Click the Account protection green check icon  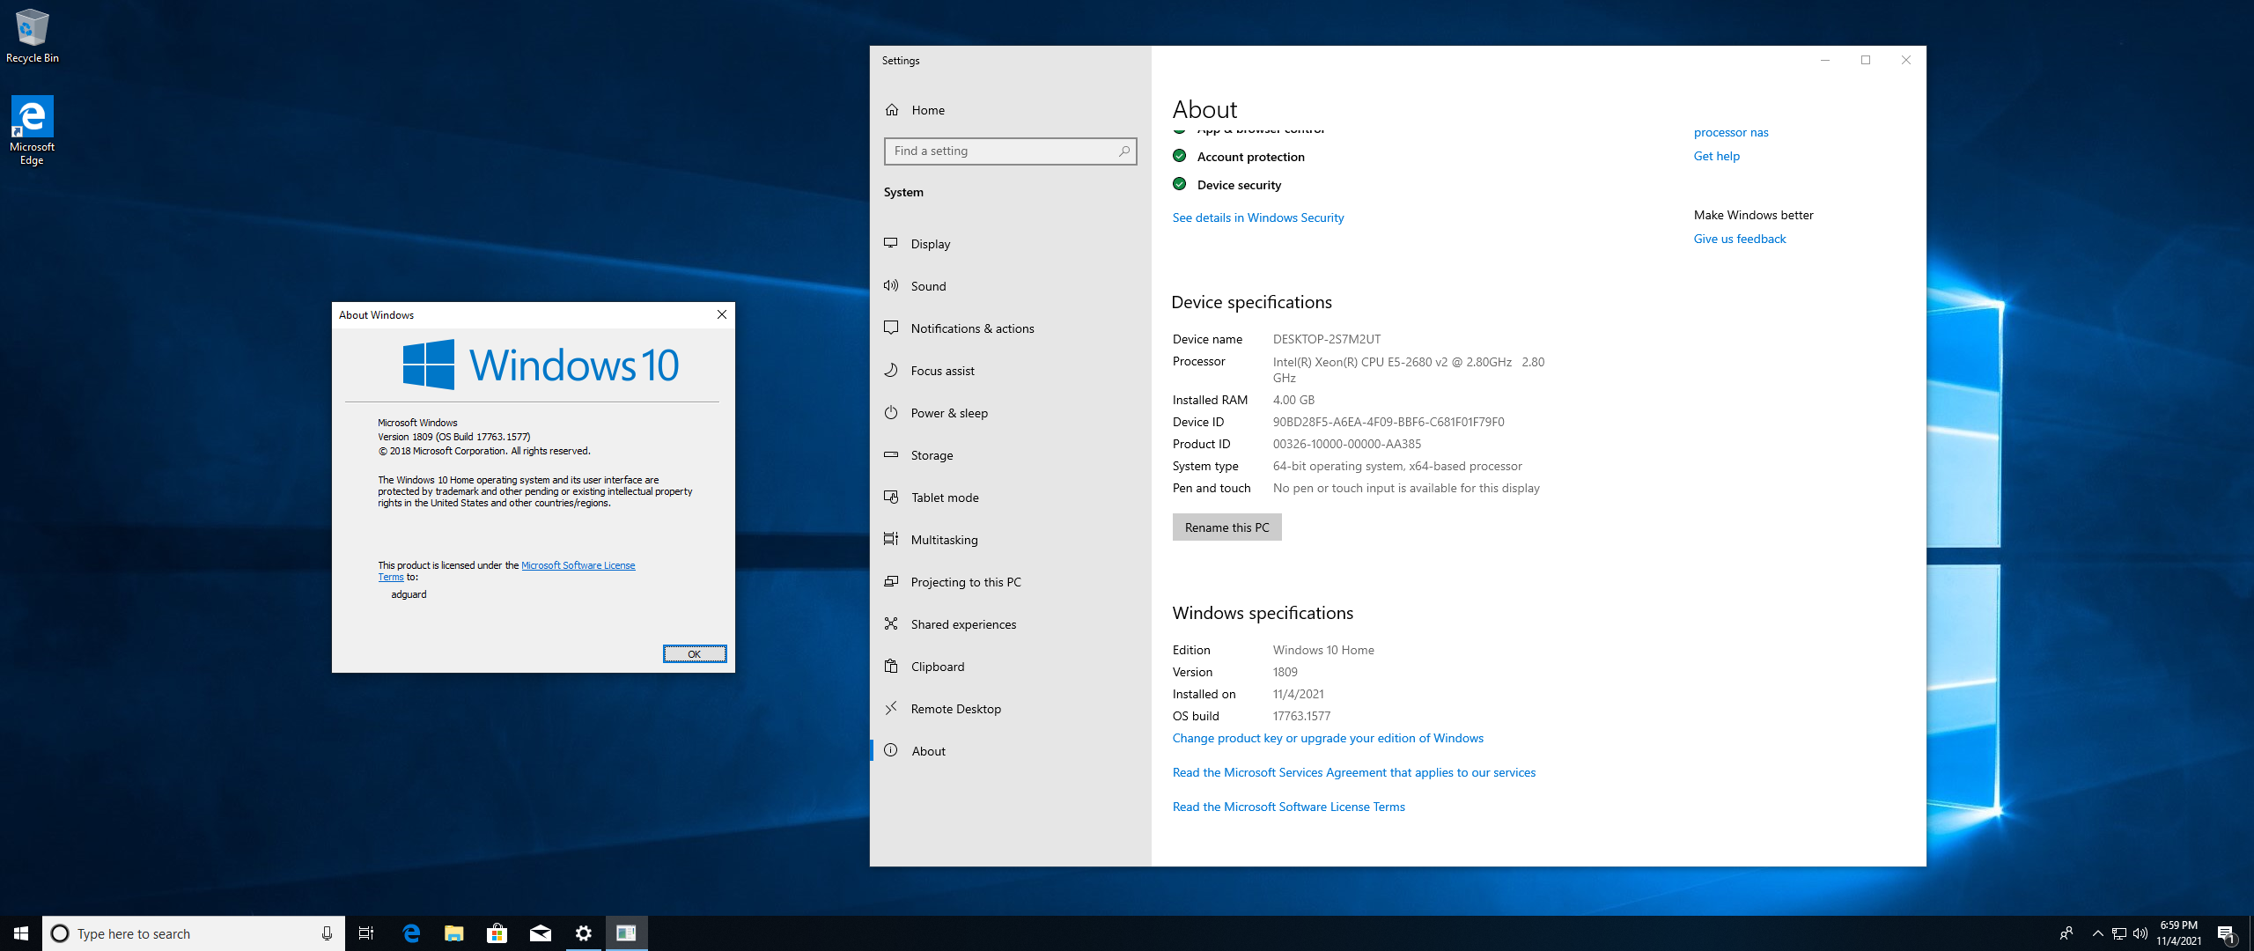pos(1180,156)
